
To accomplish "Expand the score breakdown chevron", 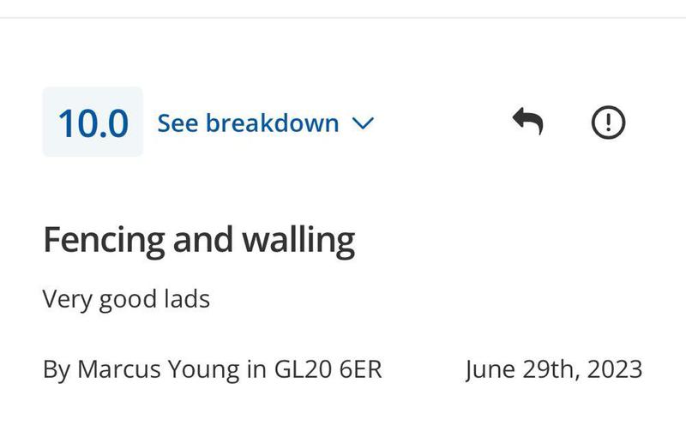I will pos(363,123).
